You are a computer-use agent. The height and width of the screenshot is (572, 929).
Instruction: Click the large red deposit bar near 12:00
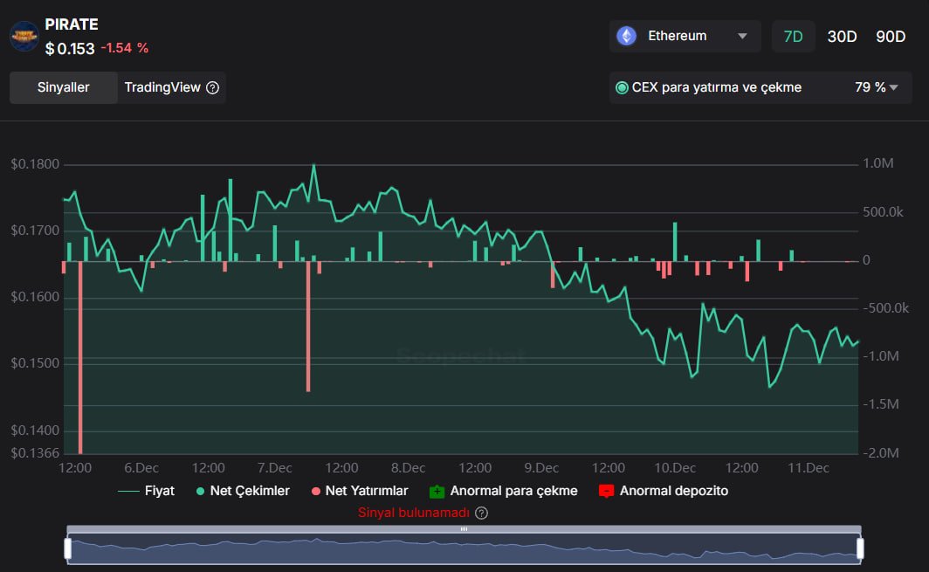pyautogui.click(x=80, y=357)
